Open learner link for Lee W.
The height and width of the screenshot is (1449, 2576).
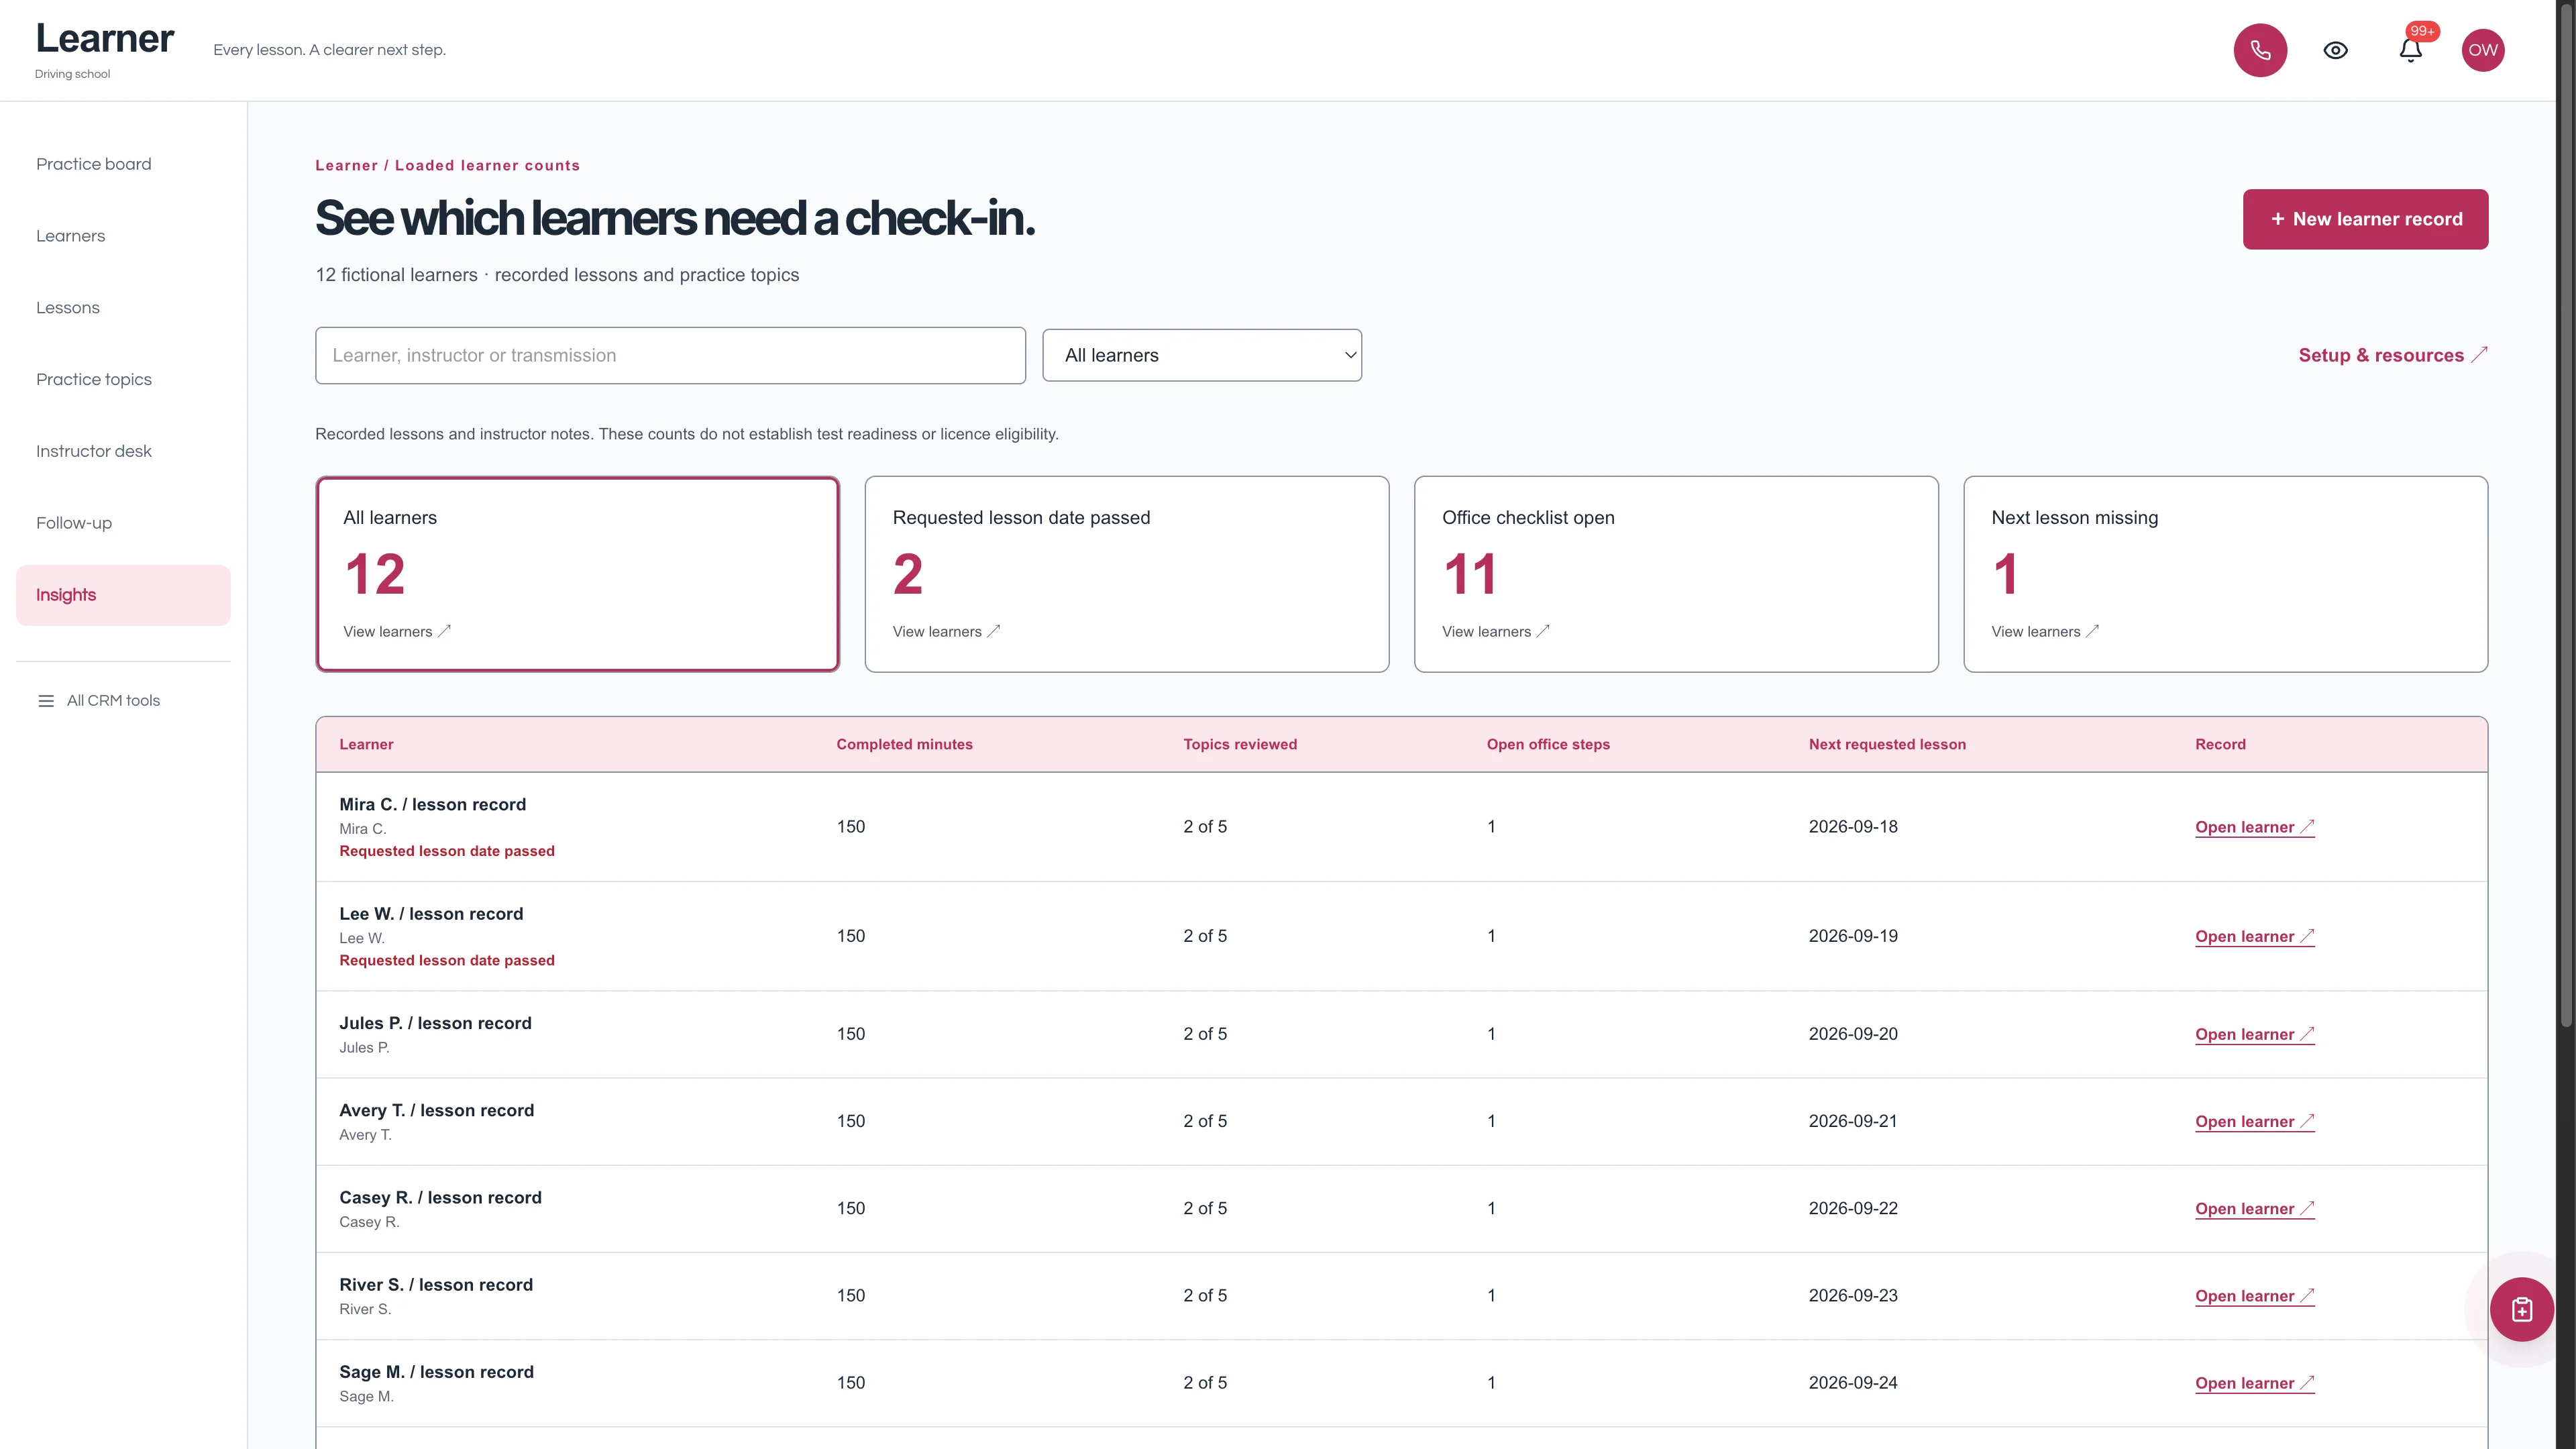point(2255,936)
